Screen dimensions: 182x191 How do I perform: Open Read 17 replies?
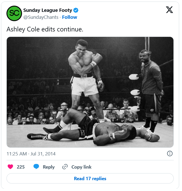tap(90, 178)
